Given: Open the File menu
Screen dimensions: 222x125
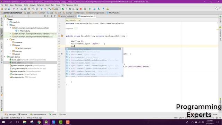Looking at the screenshot, I should pos(2,5).
